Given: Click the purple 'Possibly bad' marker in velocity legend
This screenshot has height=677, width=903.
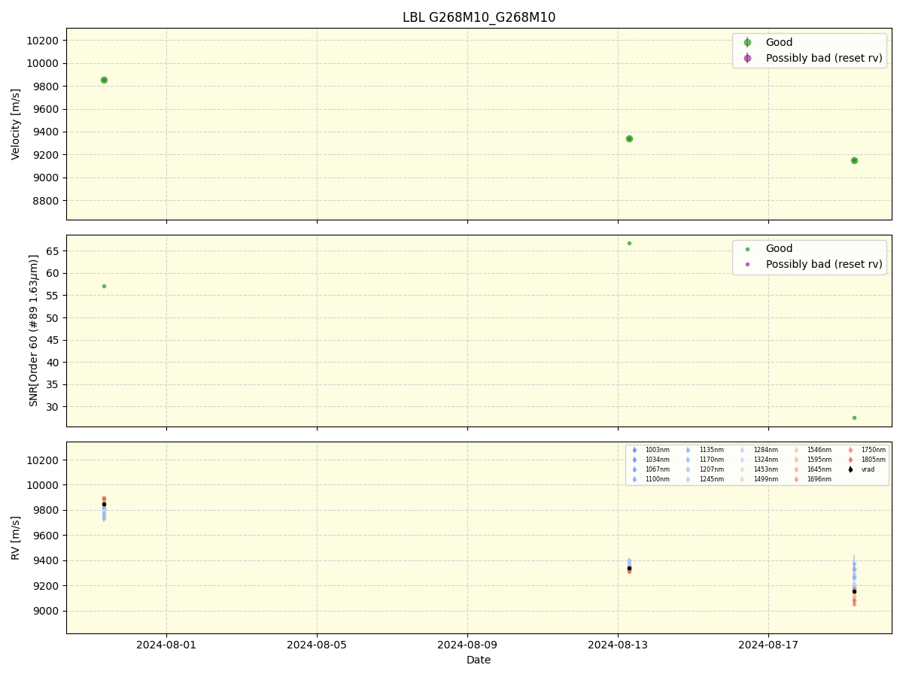Looking at the screenshot, I should tap(747, 58).
